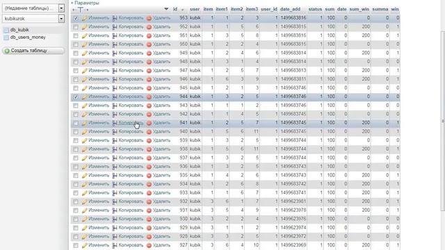The image size is (445, 250).
Task: Select the checkbox for row 938
Action: 76,149
